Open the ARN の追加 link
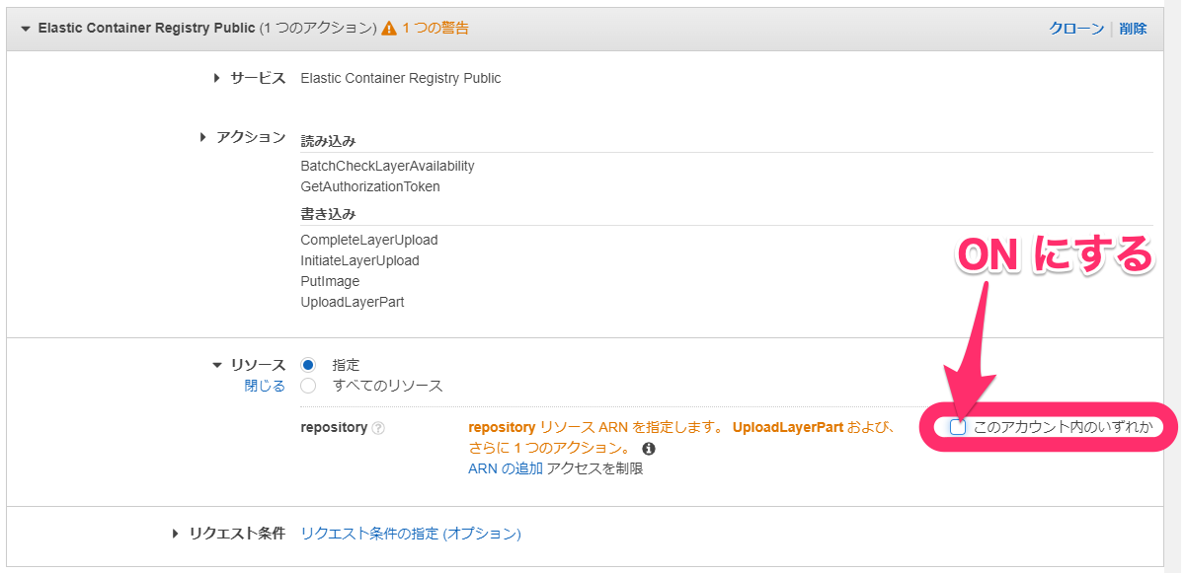This screenshot has width=1186, height=573. click(x=506, y=469)
